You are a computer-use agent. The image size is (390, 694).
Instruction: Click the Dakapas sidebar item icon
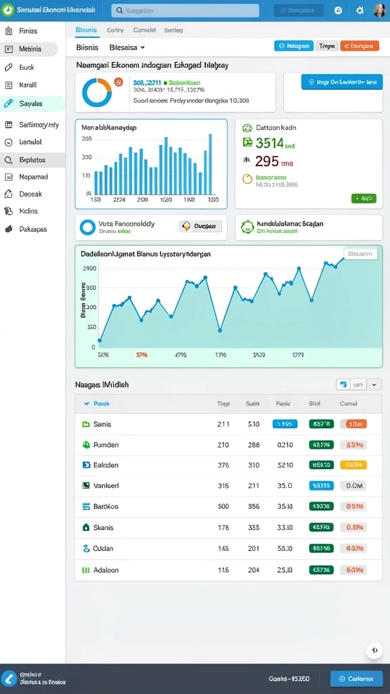coord(8,229)
